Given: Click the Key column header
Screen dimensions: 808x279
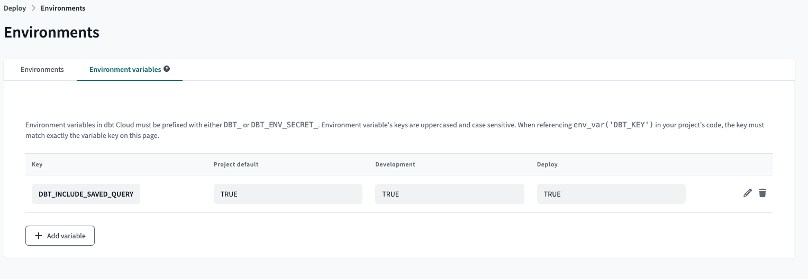Looking at the screenshot, I should pos(37,164).
